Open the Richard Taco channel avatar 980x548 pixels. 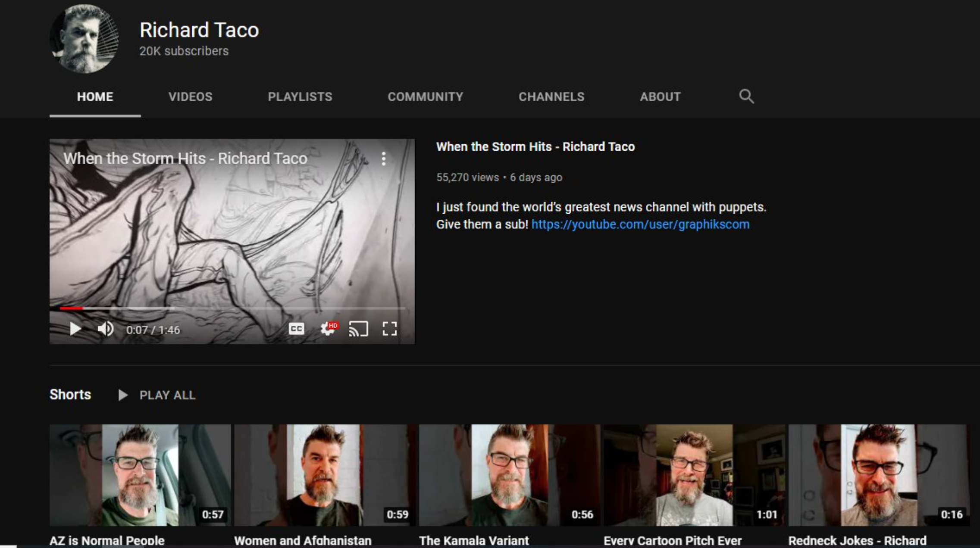coord(84,39)
